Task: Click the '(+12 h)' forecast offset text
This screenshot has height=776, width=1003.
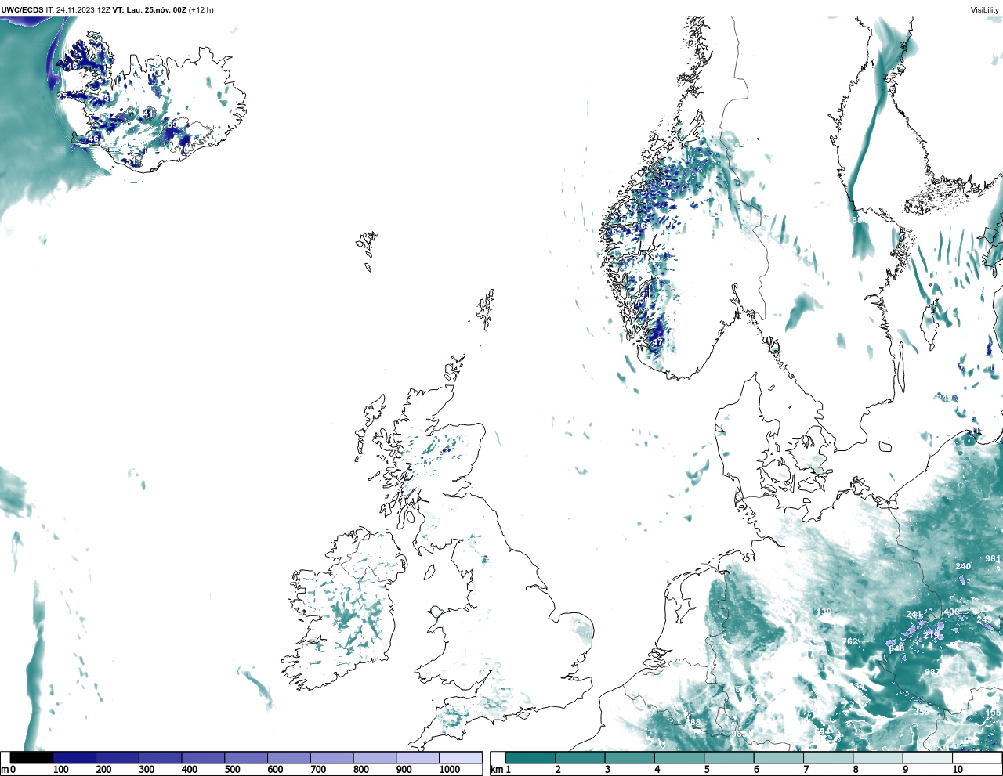Action: tap(201, 9)
